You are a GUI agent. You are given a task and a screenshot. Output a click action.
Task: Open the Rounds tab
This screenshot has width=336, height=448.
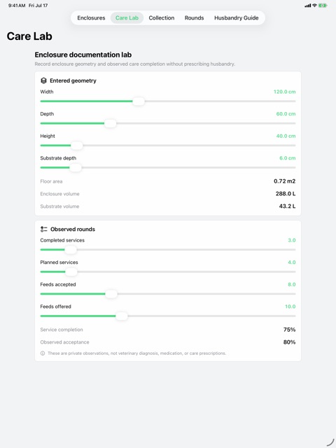(x=194, y=17)
